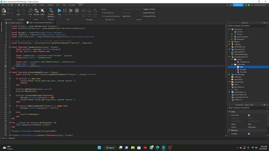Click the Format Selection icon
269x151 pixels.
pyautogui.click(x=51, y=11)
